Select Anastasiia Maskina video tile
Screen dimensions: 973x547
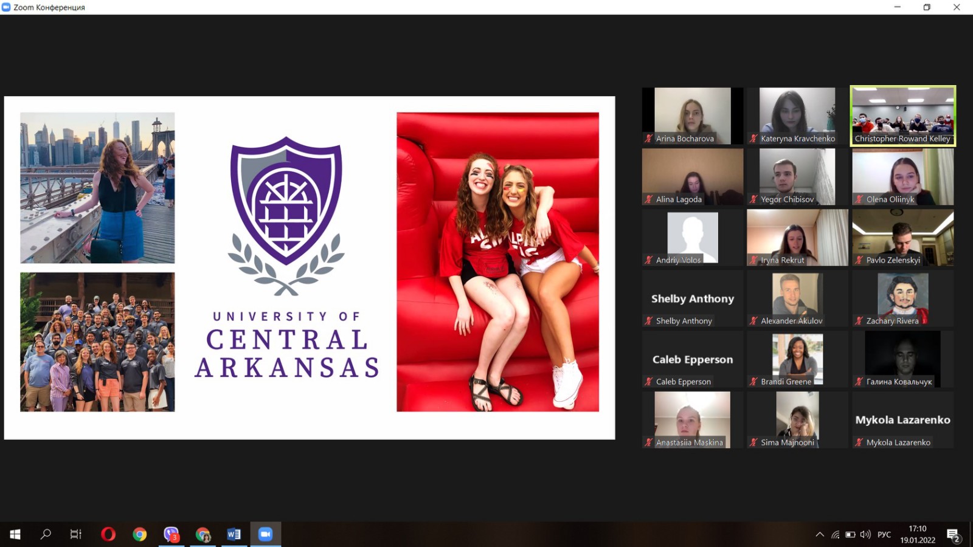(693, 420)
